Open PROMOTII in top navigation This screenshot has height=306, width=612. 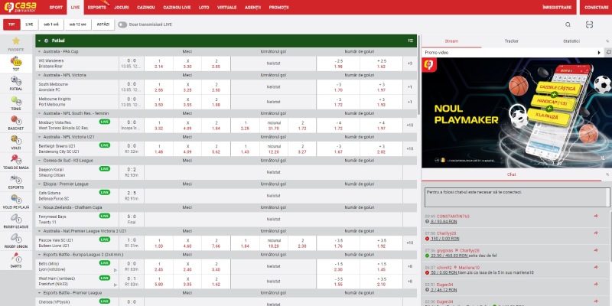278,8
